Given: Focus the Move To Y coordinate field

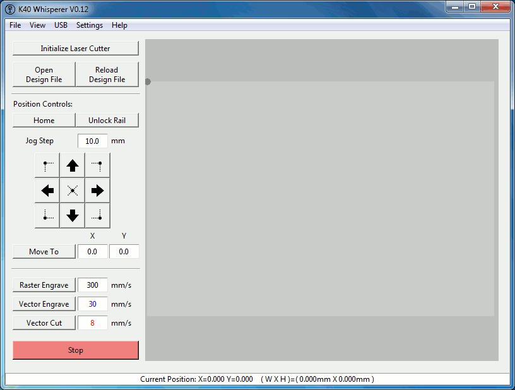Looking at the screenshot, I should pos(124,251).
